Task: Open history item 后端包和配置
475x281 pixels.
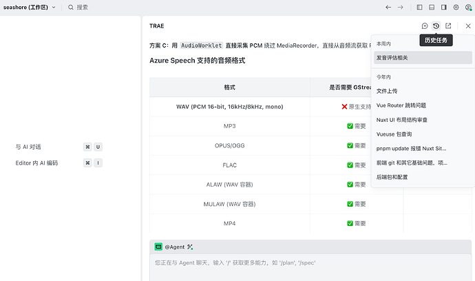Action: pyautogui.click(x=423, y=177)
